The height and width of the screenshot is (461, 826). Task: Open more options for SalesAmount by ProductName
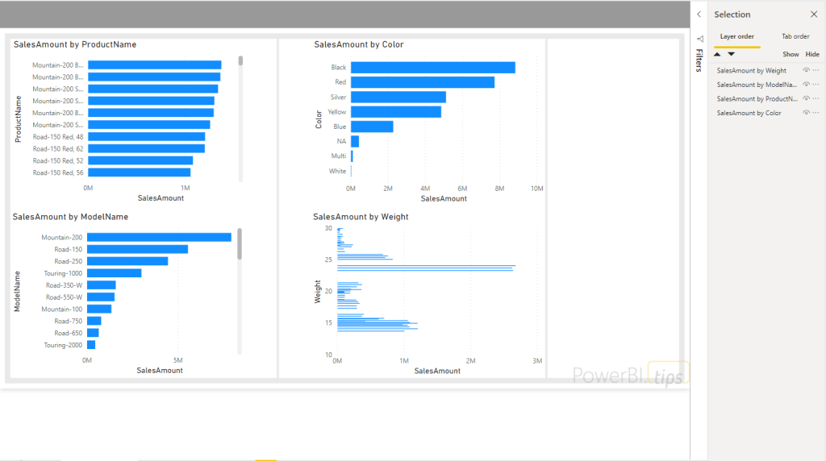pyautogui.click(x=816, y=99)
